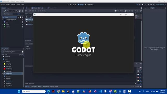Go to next edited document arrow
This screenshot has width=167, height=94.
tap(138, 11)
